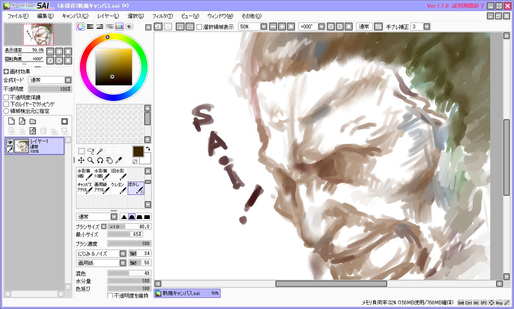Create a new linework pen layer

point(22,121)
